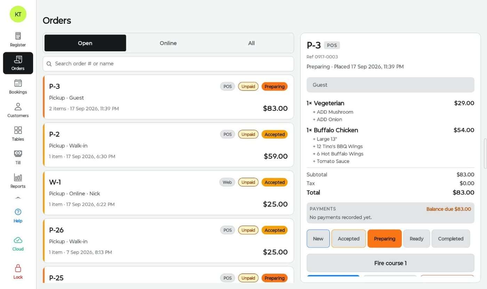Click the Guest customer field

point(390,85)
